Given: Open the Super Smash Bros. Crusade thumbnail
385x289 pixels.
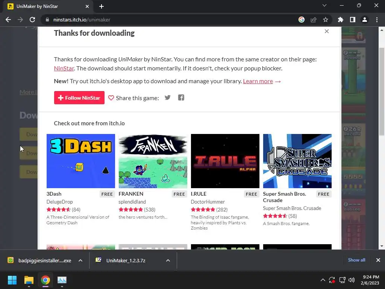Looking at the screenshot, I should [x=297, y=161].
